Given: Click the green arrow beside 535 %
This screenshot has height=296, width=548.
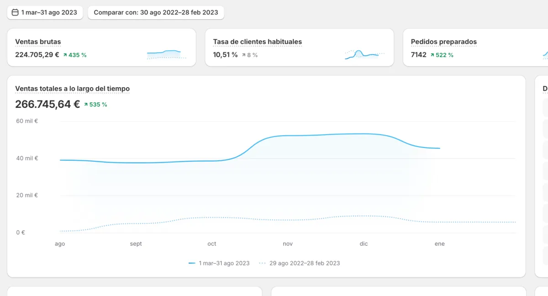Looking at the screenshot, I should [85, 105].
